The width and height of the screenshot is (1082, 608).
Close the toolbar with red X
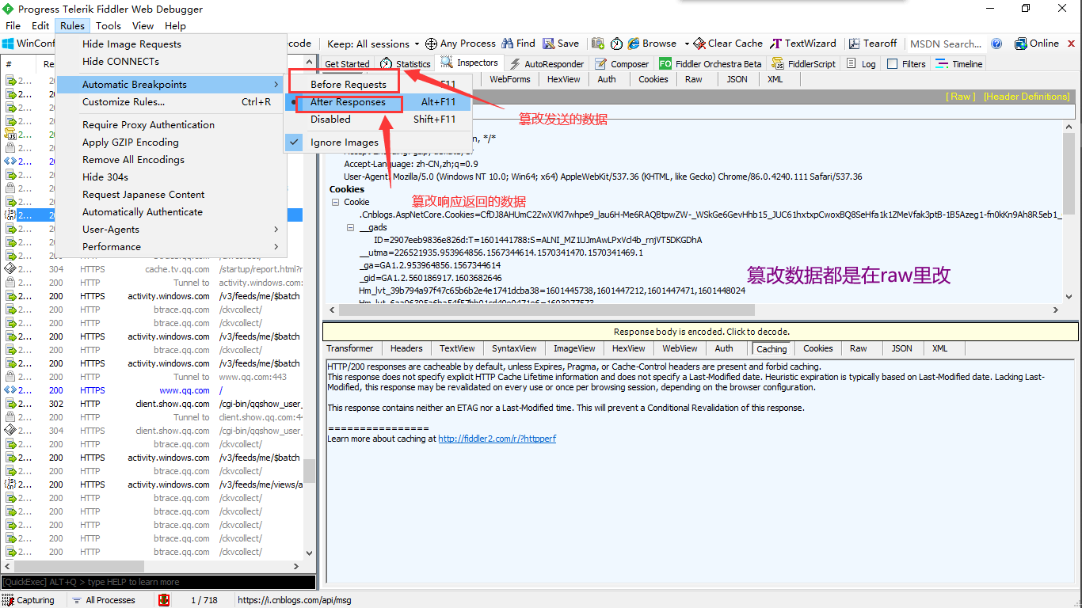click(1072, 44)
